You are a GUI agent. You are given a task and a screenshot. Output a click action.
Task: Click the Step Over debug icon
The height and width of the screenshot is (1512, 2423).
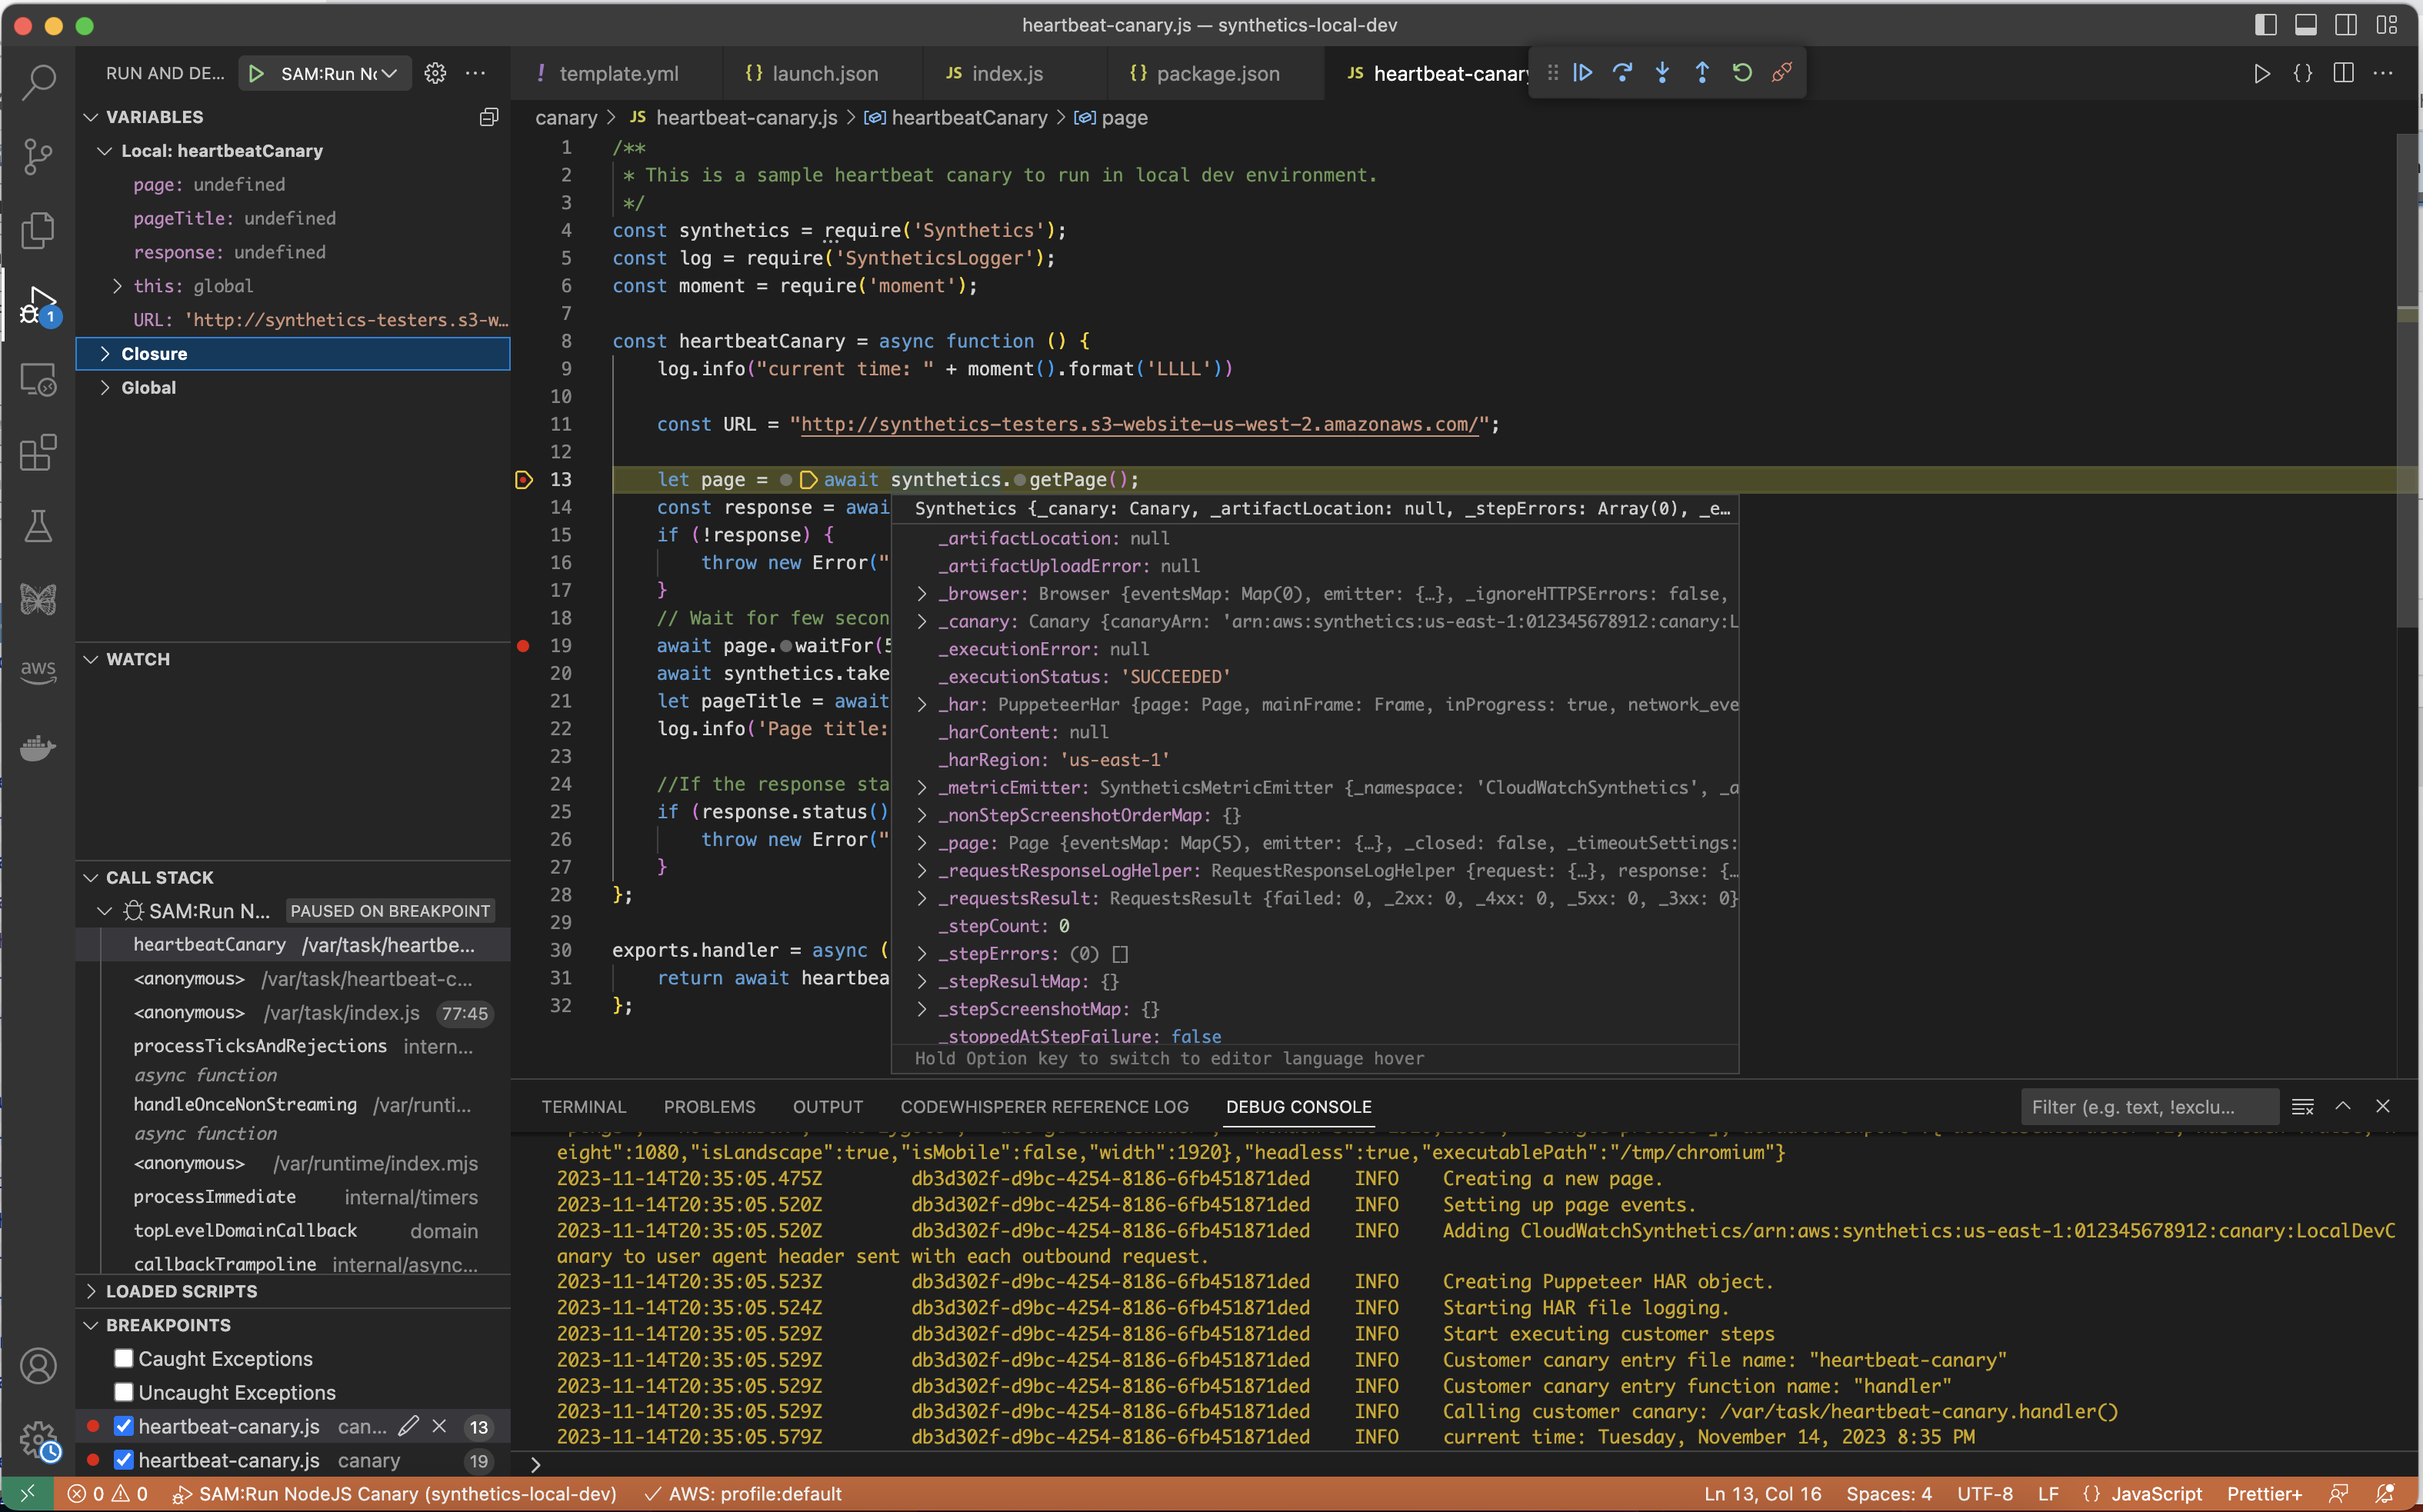[1622, 72]
